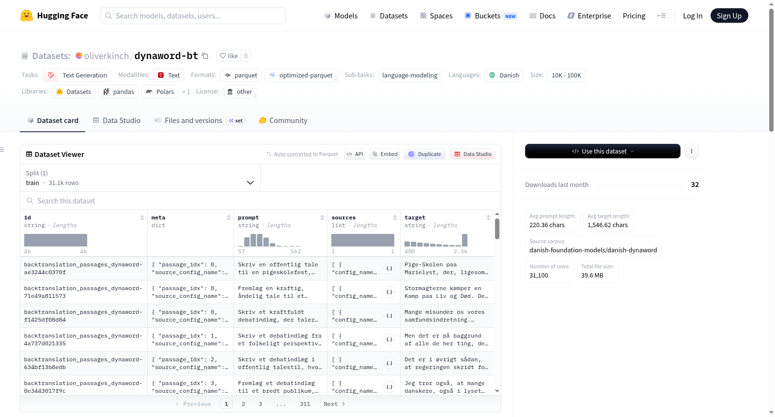Click the oliverkinch user avatar
This screenshot has width=775, height=417.
tap(79, 56)
